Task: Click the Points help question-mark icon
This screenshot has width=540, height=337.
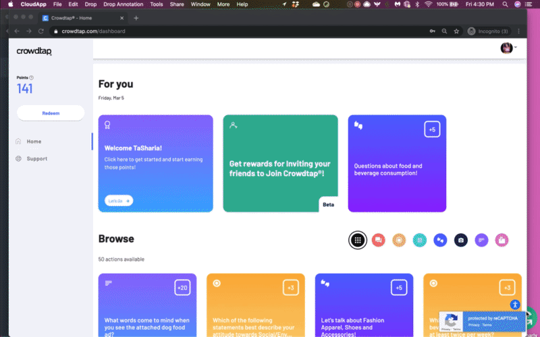Action: 31,78
